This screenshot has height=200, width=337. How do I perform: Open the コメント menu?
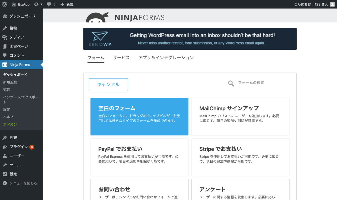(x=21, y=55)
